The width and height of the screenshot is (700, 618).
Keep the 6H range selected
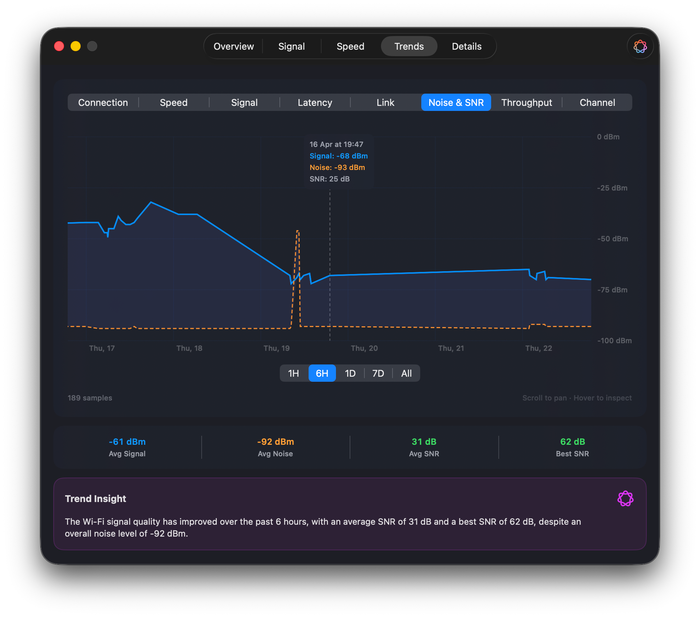coord(322,373)
